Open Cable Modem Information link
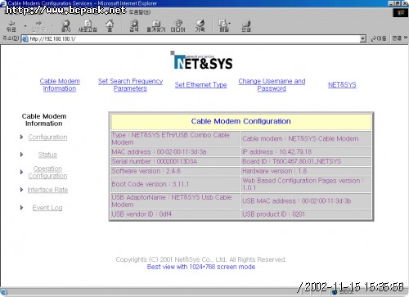The height and width of the screenshot is (297, 409). coord(60,85)
